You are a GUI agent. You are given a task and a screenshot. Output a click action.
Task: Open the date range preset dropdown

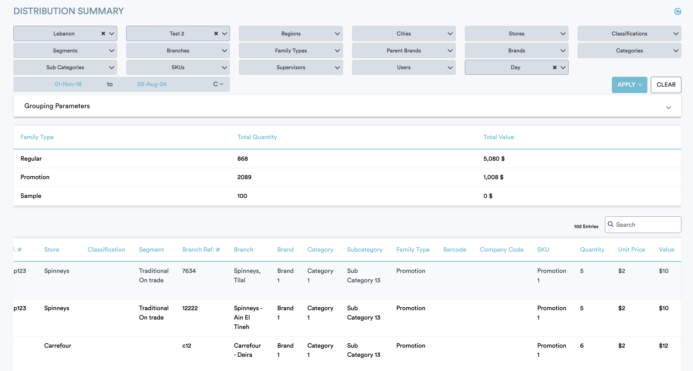pyautogui.click(x=218, y=84)
